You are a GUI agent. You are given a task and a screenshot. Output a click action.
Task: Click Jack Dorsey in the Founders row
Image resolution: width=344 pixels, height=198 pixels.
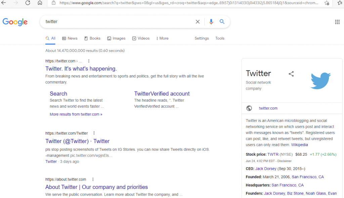pos(274,193)
